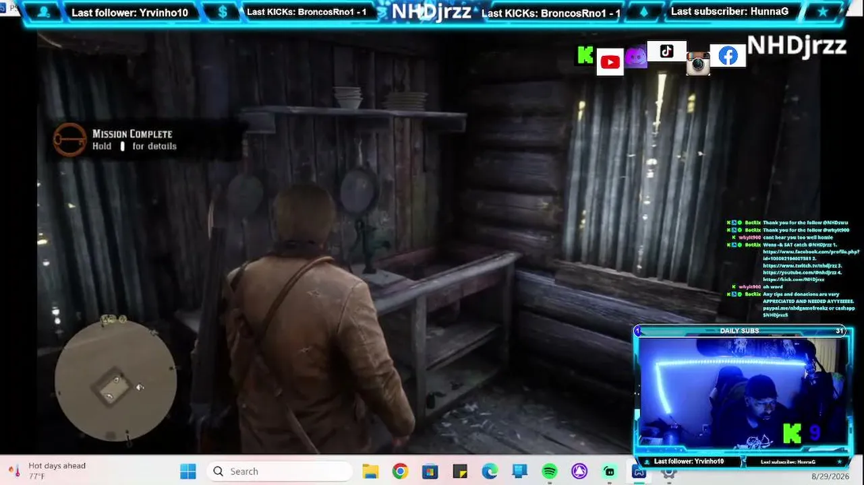
Task: Click the "Hold for details" prompt
Action: [x=134, y=146]
